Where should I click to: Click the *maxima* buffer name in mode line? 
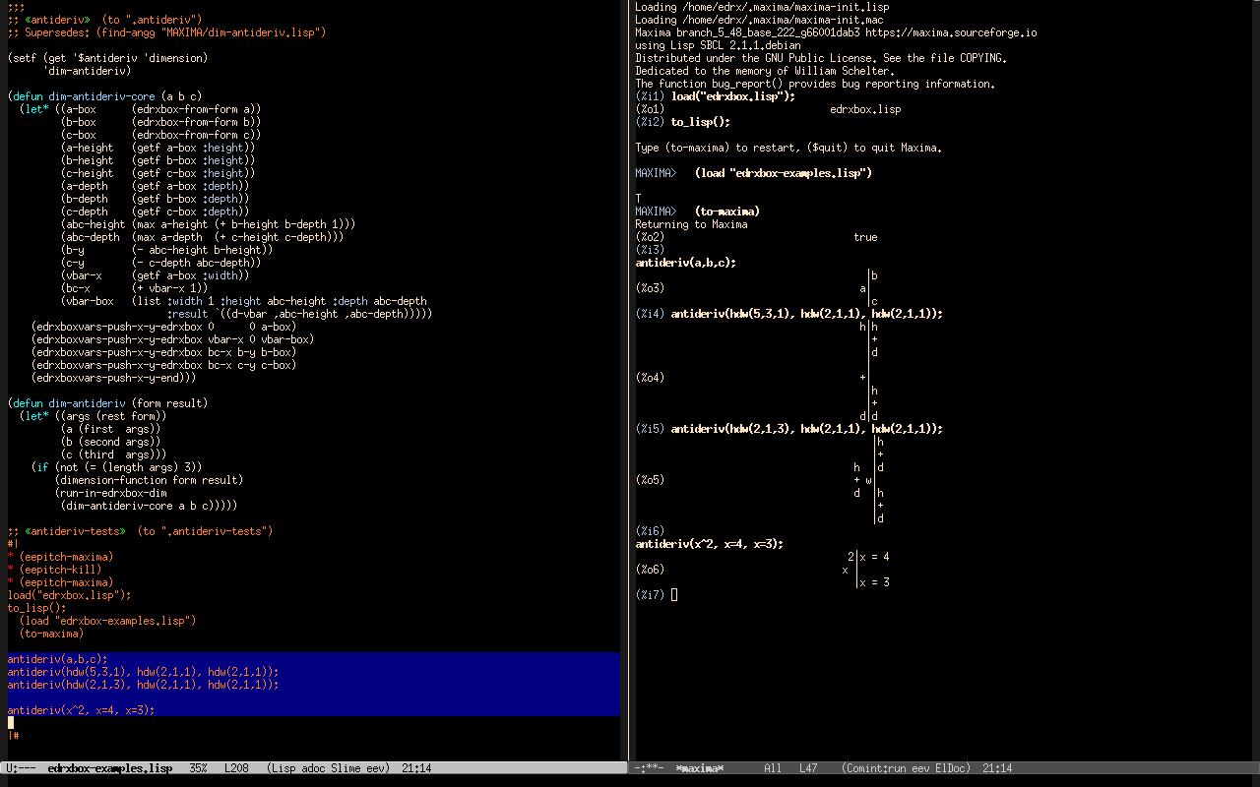click(699, 768)
